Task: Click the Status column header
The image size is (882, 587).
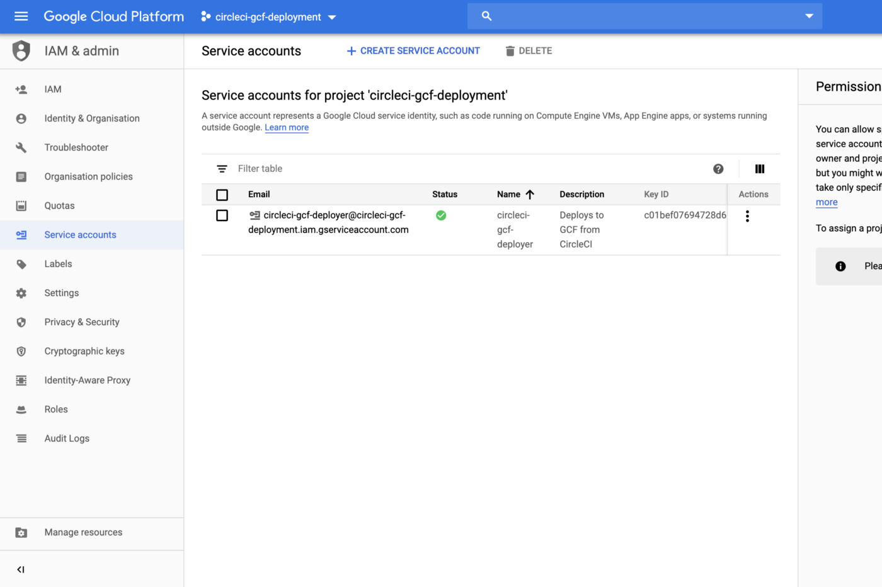Action: click(445, 195)
